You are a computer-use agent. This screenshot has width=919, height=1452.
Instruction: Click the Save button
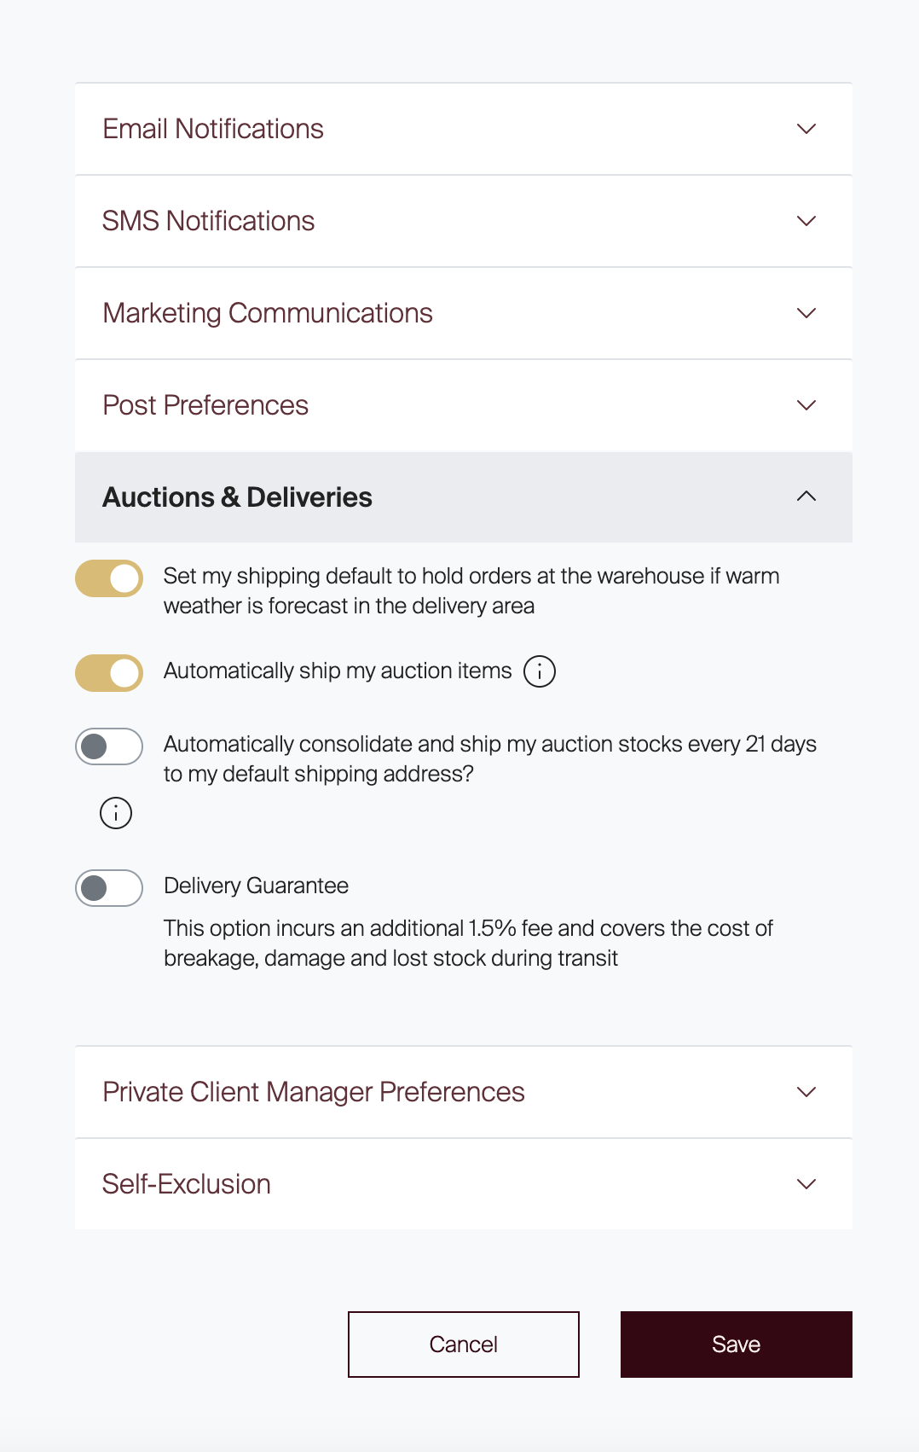tap(737, 1345)
